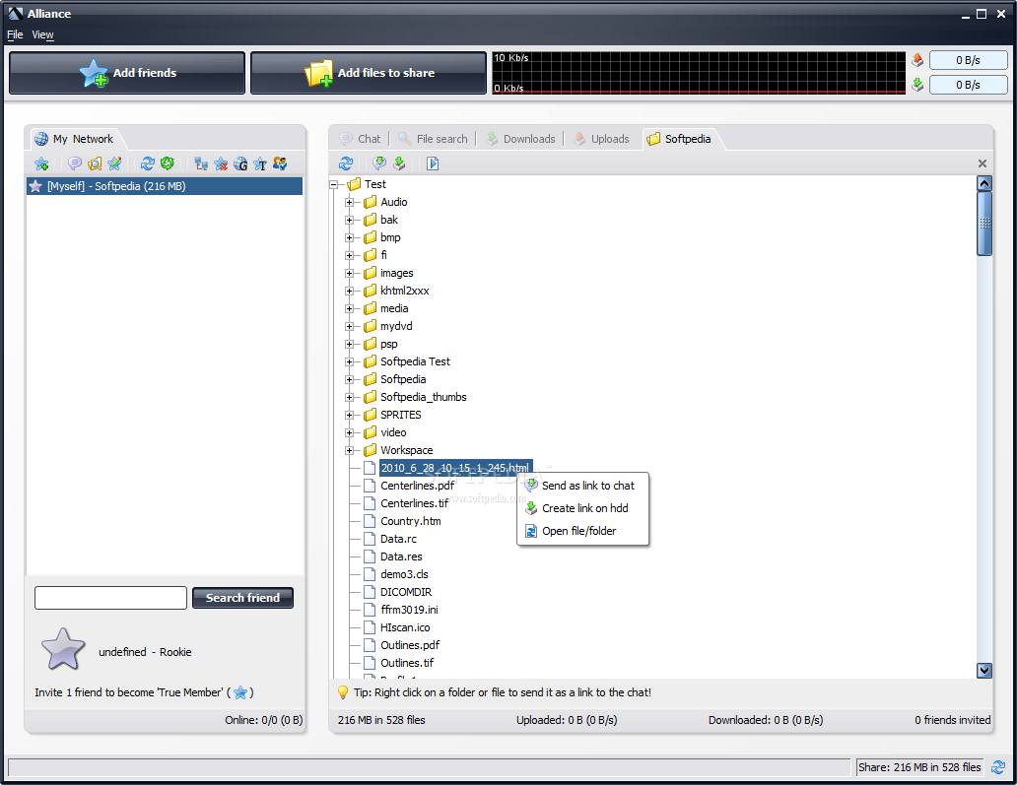The image size is (1017, 785).
Task: Expand the khtml2xxx folder
Action: click(x=349, y=292)
